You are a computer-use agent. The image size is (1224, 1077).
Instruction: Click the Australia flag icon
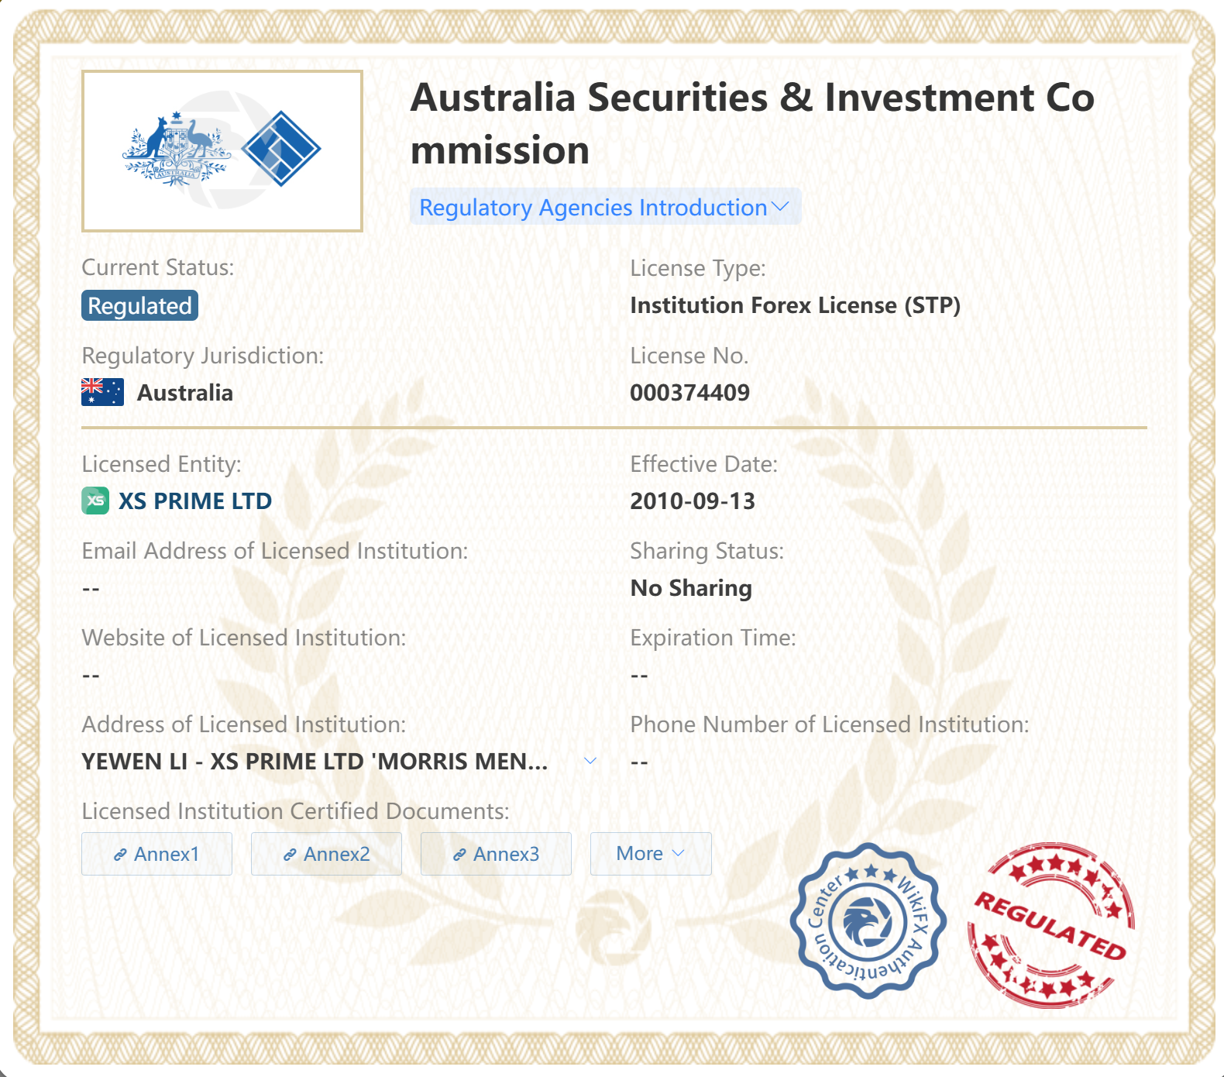point(102,392)
